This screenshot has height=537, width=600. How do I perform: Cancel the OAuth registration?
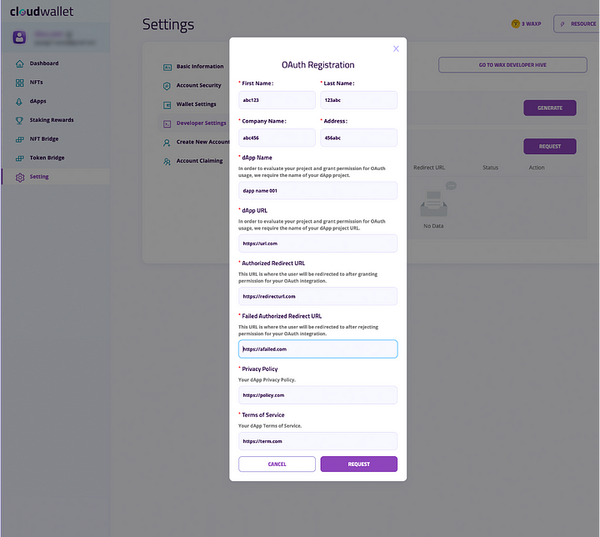[277, 464]
